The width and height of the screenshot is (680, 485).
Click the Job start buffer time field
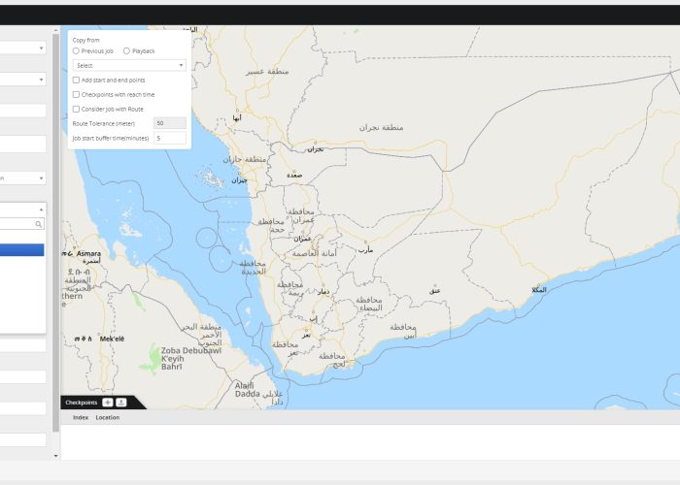170,138
